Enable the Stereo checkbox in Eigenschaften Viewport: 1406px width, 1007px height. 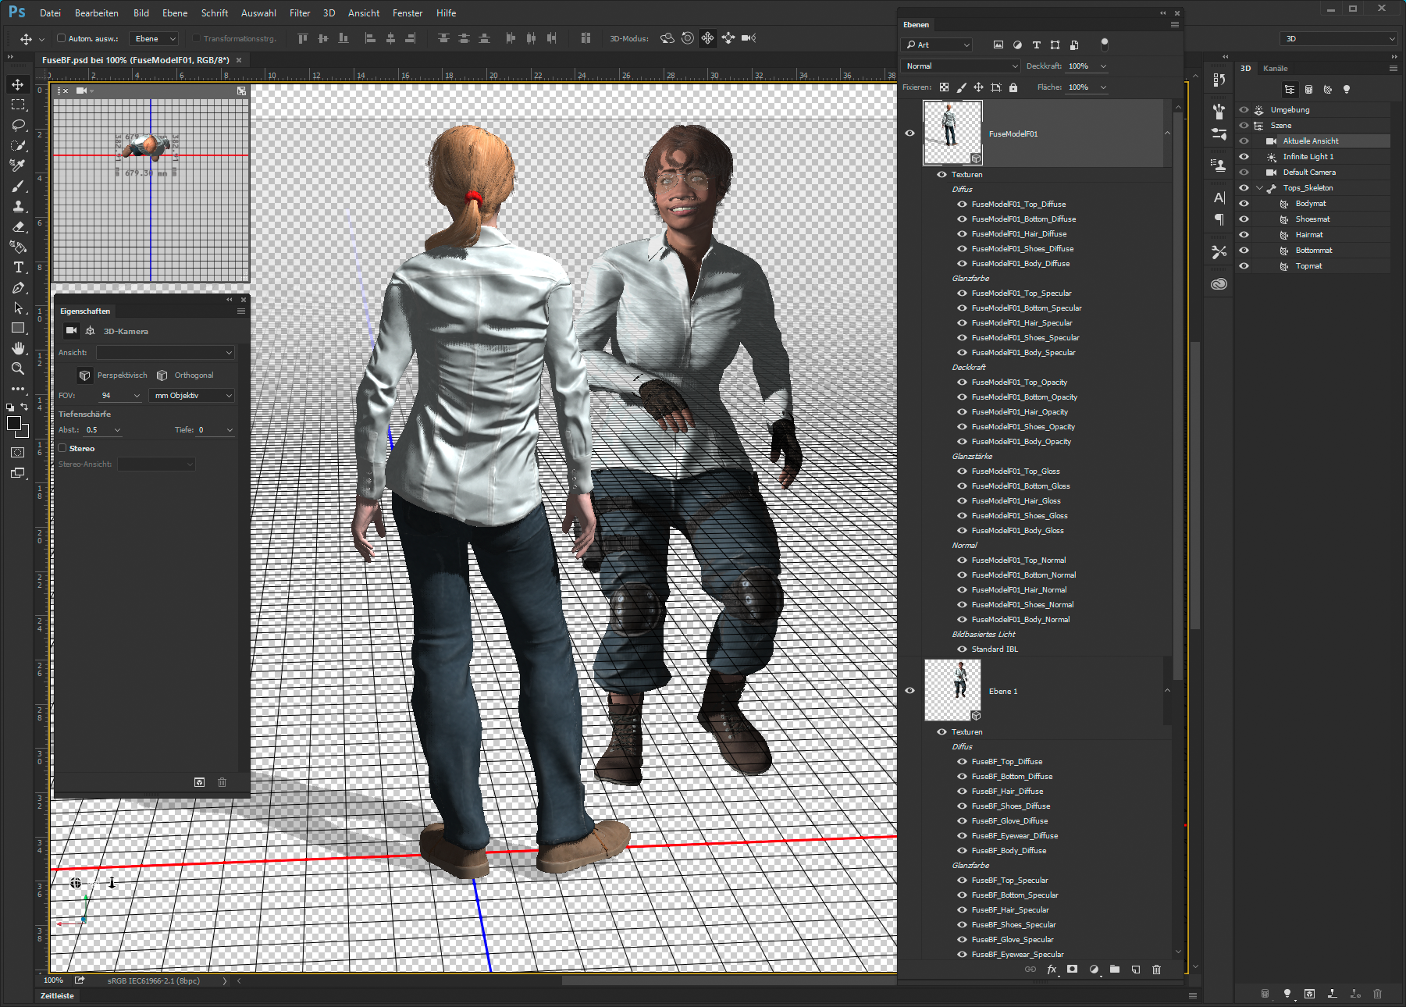click(x=62, y=447)
